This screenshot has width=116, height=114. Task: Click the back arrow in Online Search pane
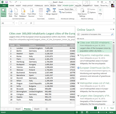click(79, 34)
